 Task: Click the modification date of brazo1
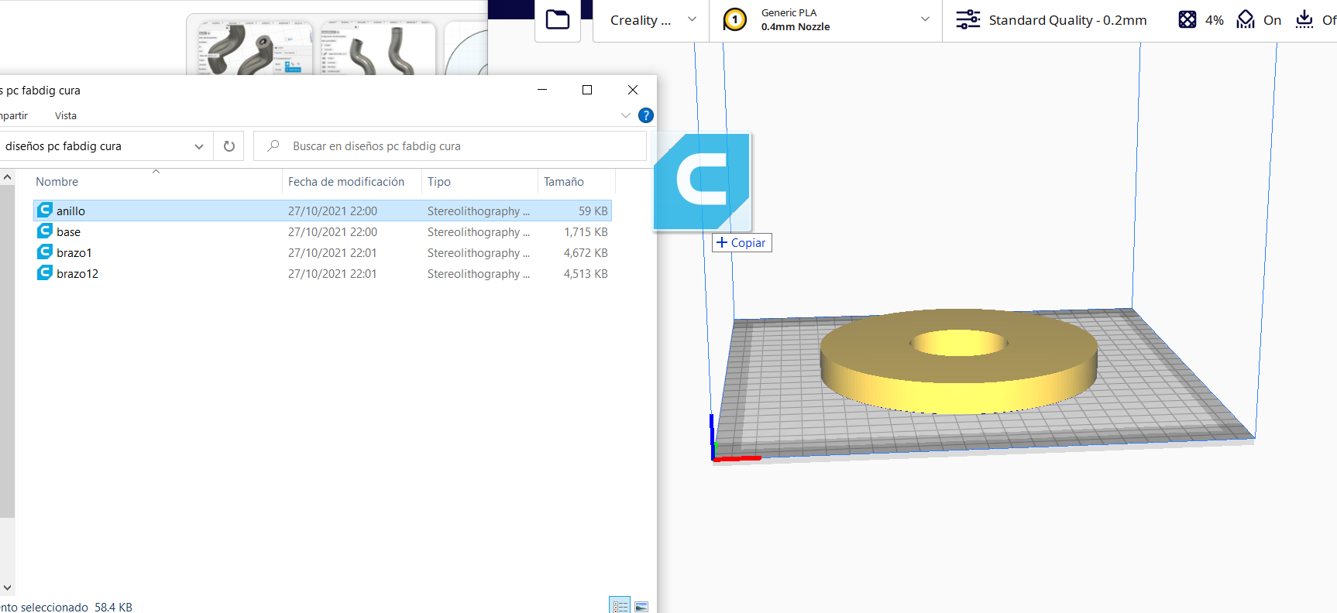[x=332, y=252]
